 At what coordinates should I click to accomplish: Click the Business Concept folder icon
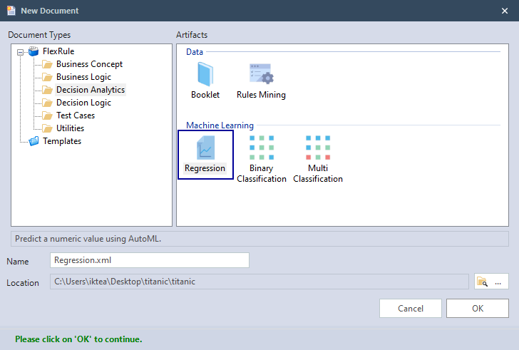(47, 64)
